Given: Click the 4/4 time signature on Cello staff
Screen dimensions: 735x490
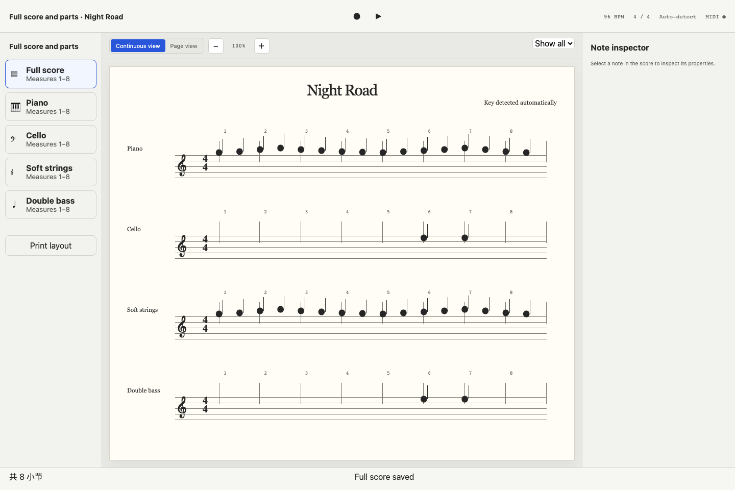Looking at the screenshot, I should [205, 243].
